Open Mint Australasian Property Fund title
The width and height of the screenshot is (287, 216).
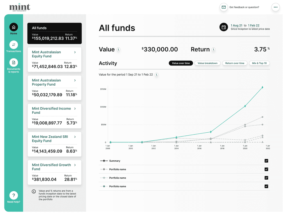click(46, 83)
